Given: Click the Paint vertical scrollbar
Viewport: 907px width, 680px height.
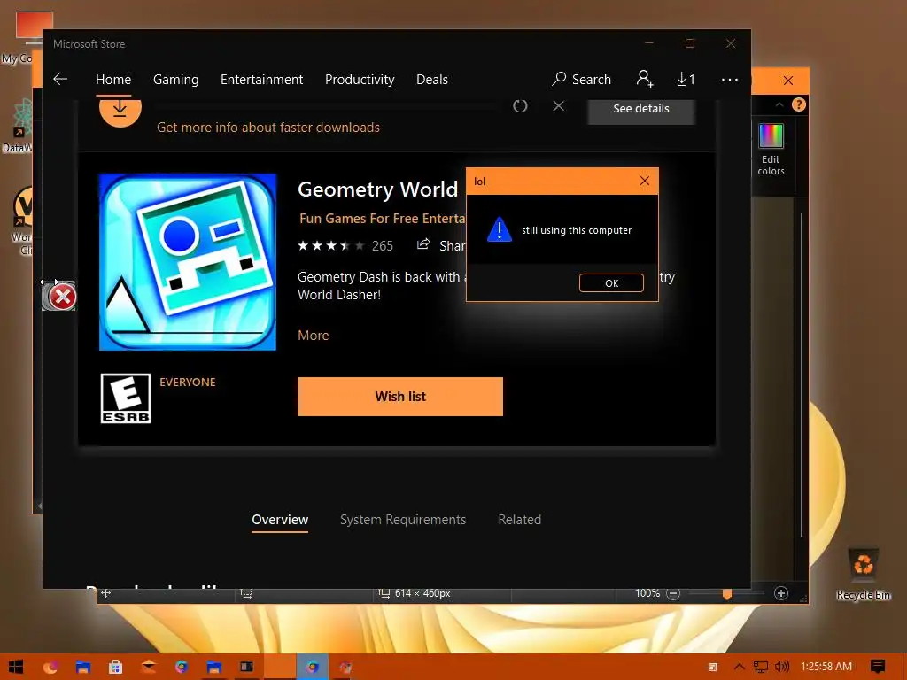Looking at the screenshot, I should click(x=801, y=375).
